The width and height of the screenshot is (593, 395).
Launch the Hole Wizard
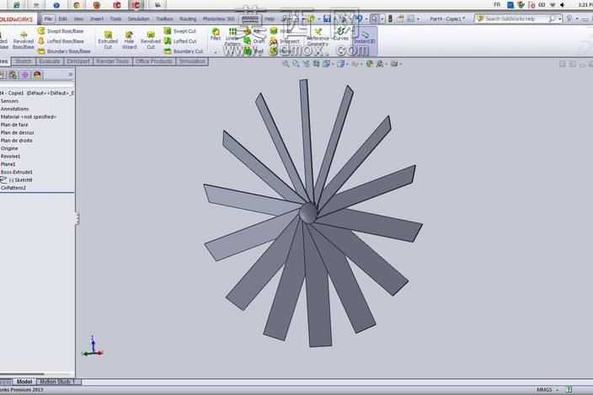click(130, 40)
